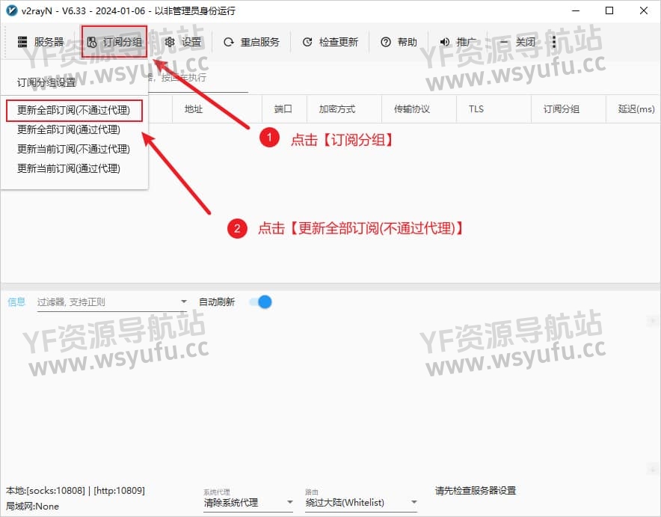Select 更新当前订阅(不通过代理)
This screenshot has width=661, height=517.
[x=75, y=149]
